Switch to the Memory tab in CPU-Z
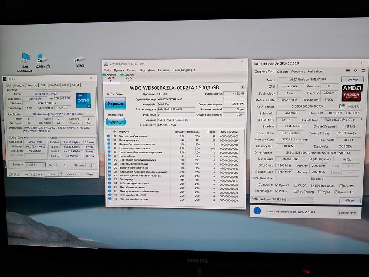Screen dimensions: 369x277 pyautogui.click(x=33, y=85)
